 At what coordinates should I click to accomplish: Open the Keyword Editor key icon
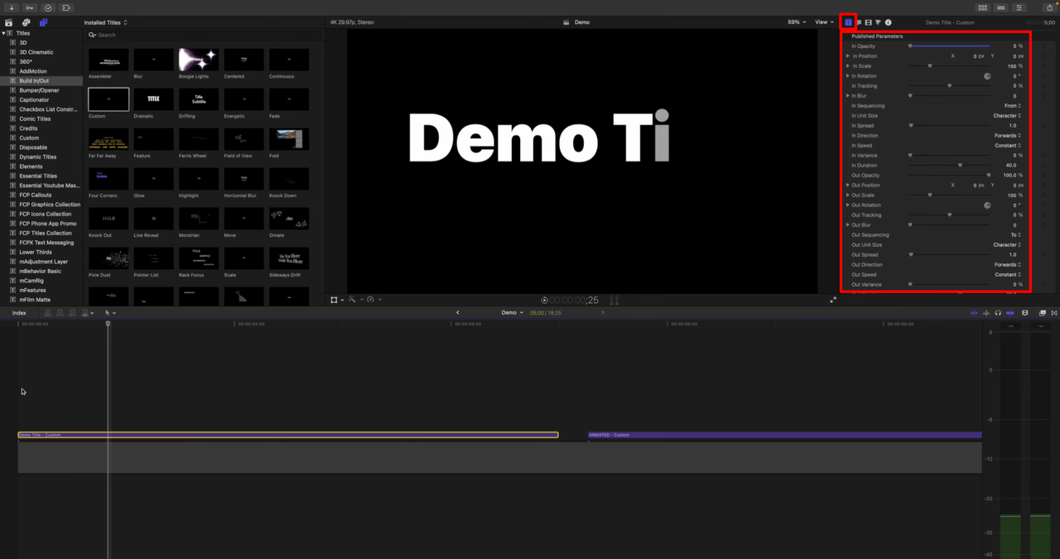point(30,7)
